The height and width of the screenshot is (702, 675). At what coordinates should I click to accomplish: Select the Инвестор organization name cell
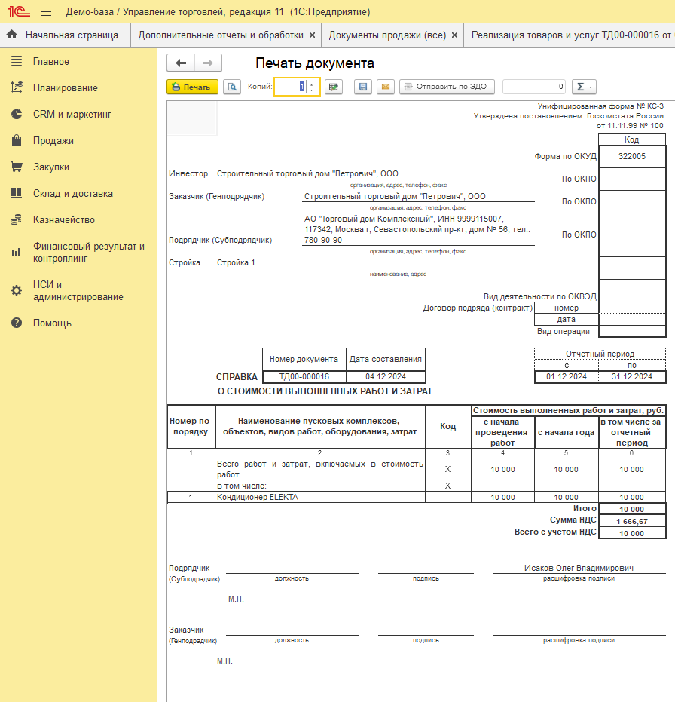click(x=375, y=173)
